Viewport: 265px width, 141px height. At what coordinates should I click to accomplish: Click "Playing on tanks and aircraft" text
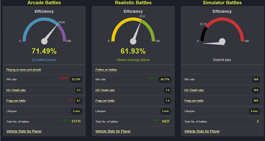click(25, 70)
